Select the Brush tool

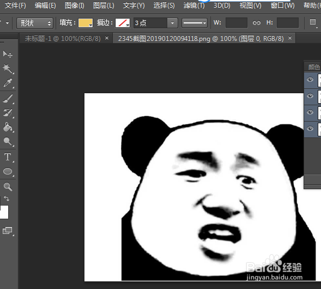(x=8, y=99)
